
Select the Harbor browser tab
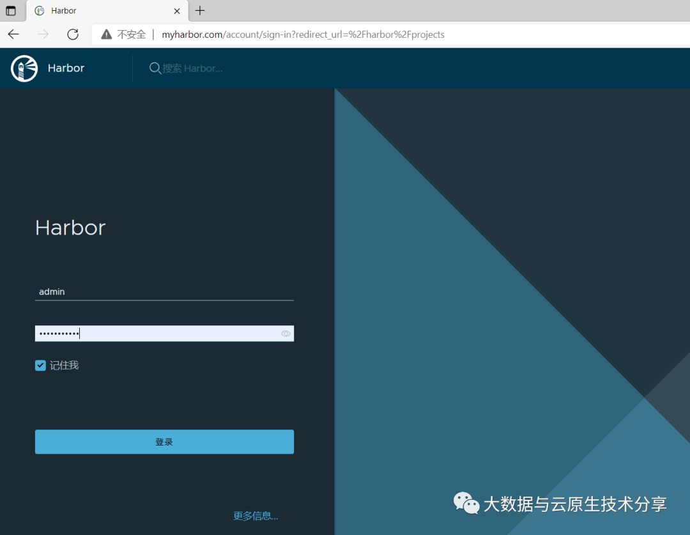click(x=107, y=11)
